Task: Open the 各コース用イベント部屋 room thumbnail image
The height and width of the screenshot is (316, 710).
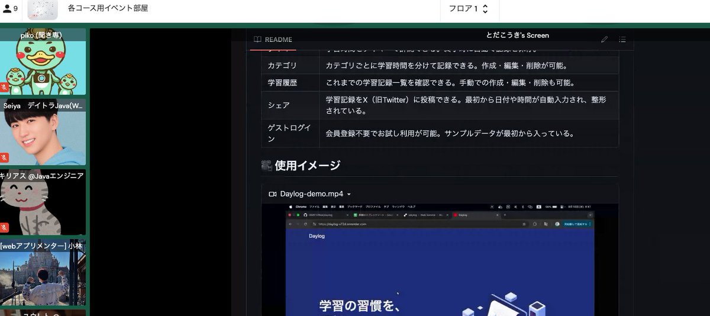Action: [42, 9]
